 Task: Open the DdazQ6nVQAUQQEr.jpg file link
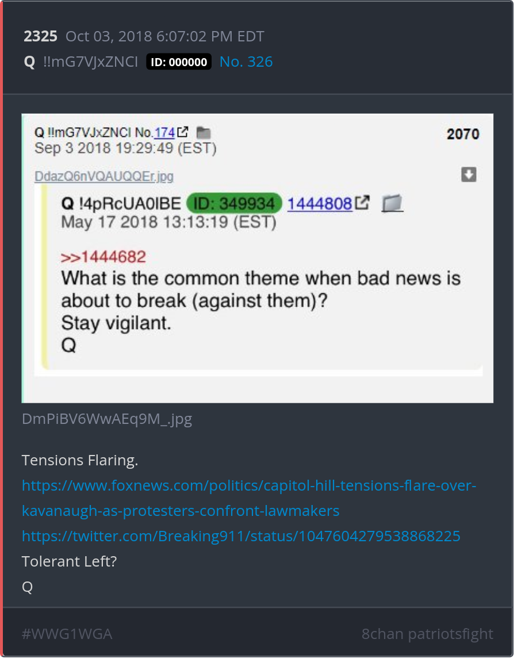click(104, 176)
